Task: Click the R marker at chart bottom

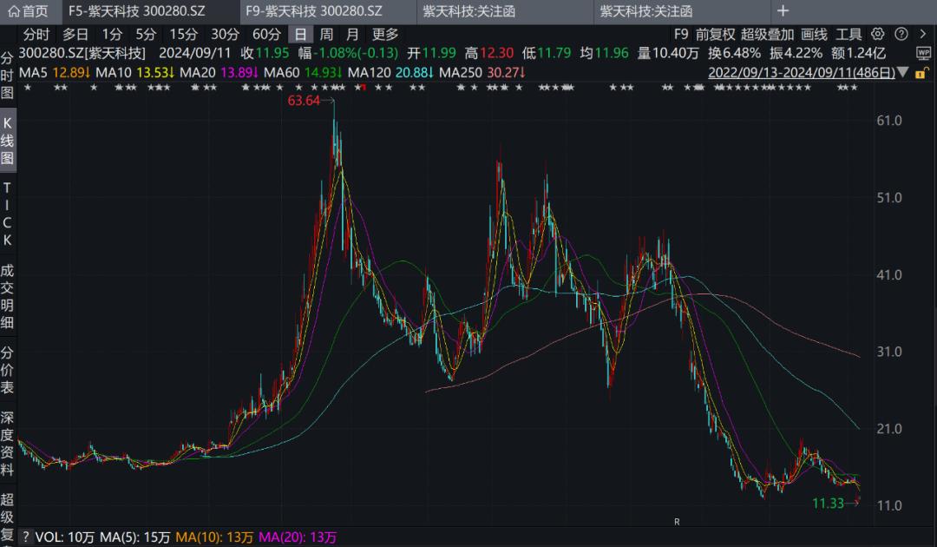Action: click(x=677, y=522)
